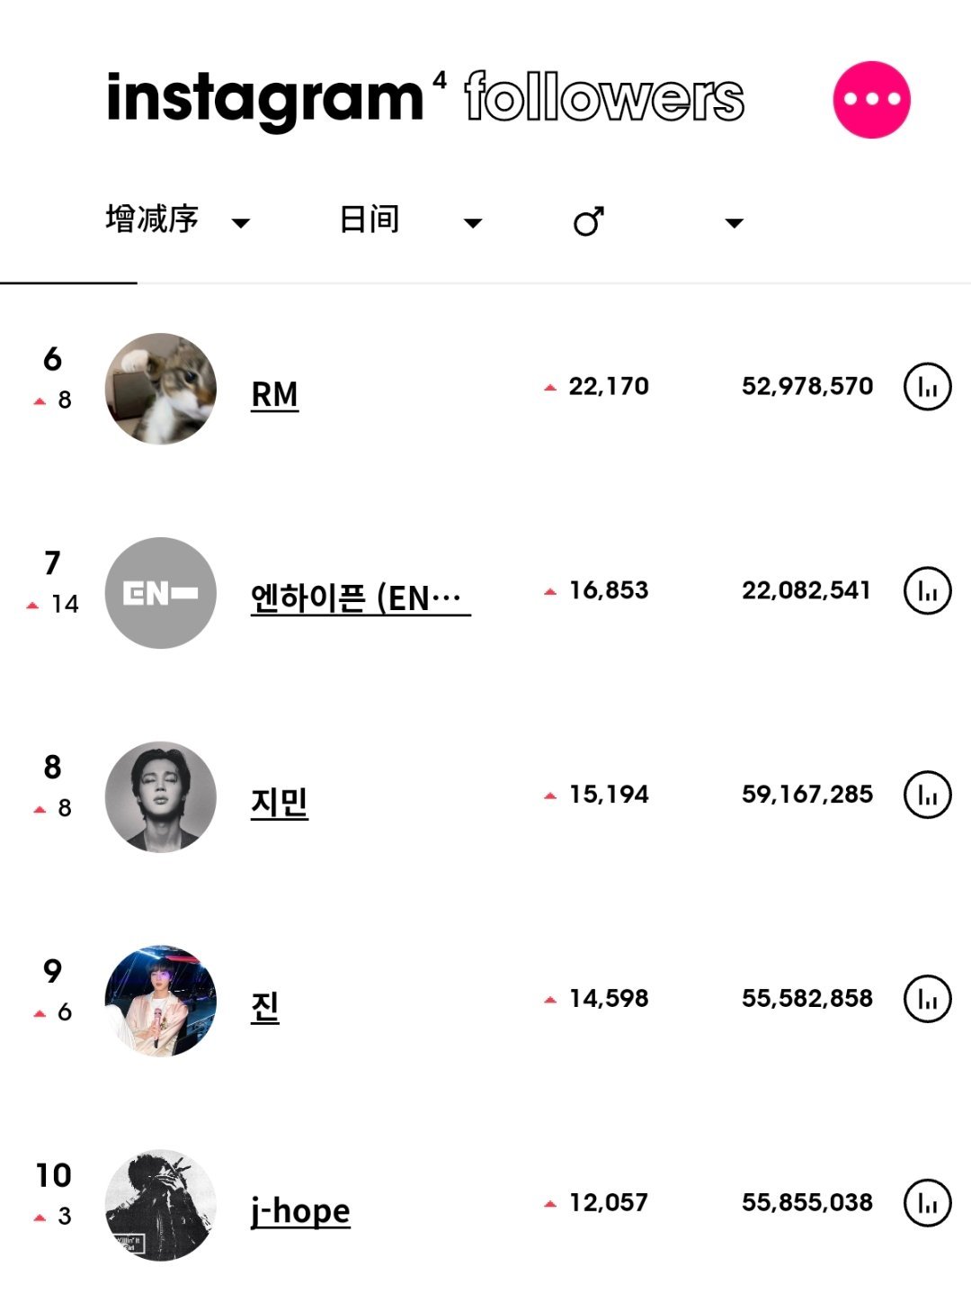This screenshot has width=971, height=1312.
Task: Open the chart icon for ENHYPEN row
Action: coord(927,590)
